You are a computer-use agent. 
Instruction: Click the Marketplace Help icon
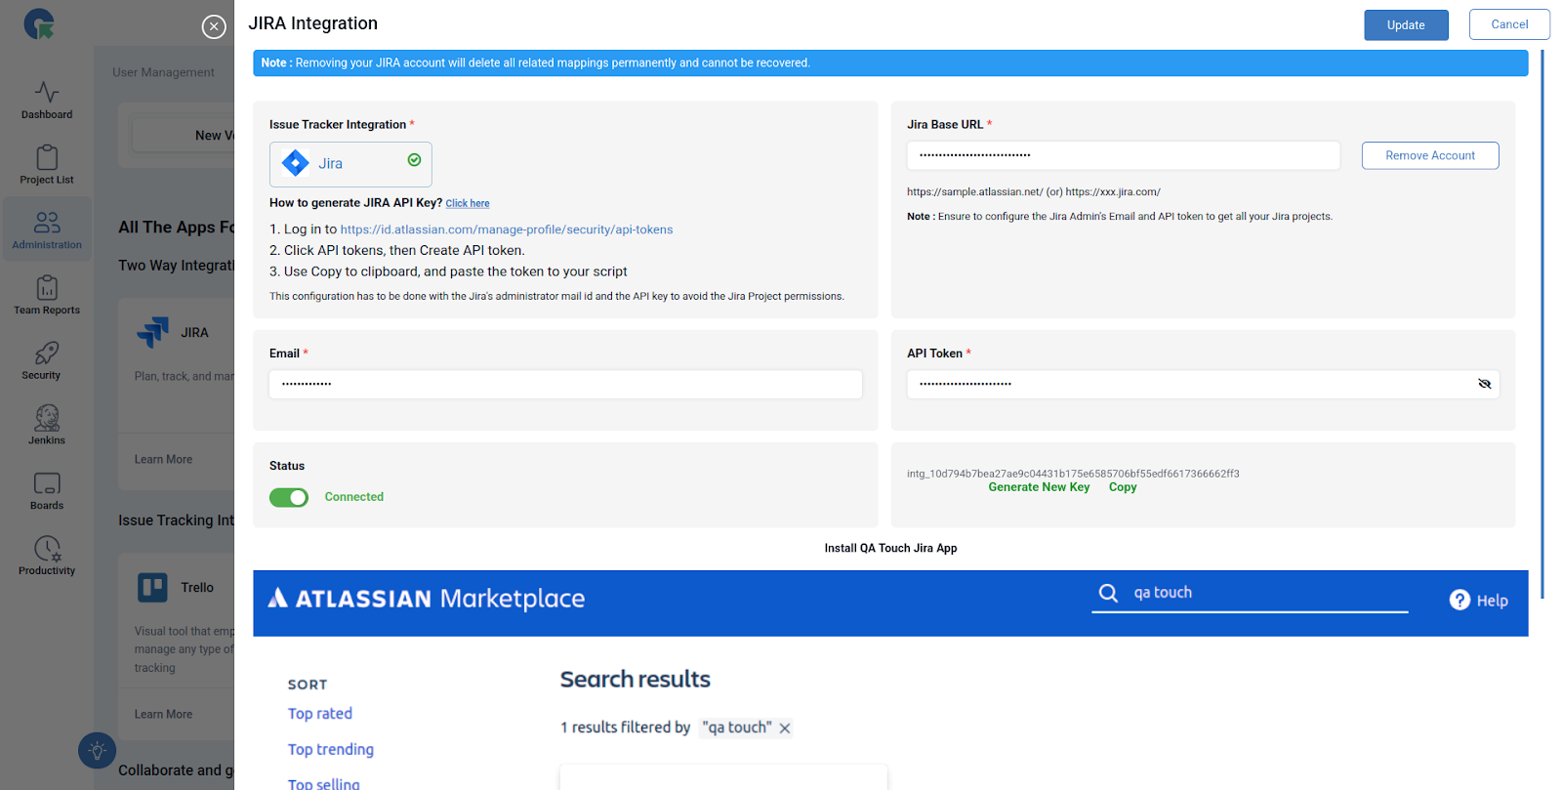pos(1459,601)
